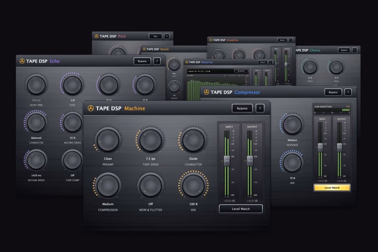Screen dimensions: 378x252
Task: Click the Machine Tape Speed knob
Action: pos(151,140)
